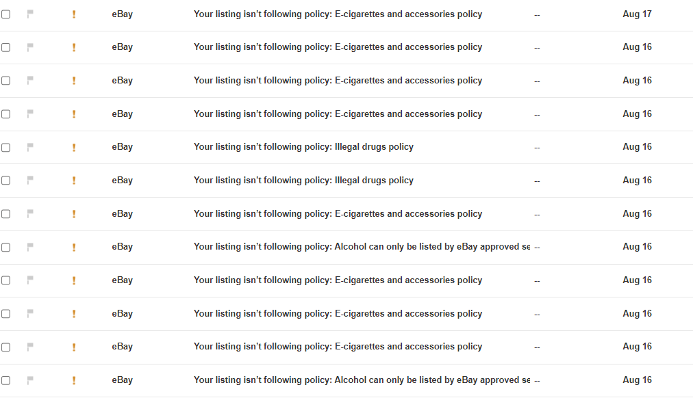693x398 pixels.
Task: Click flag icon on first Alcohol policy message
Action: point(30,247)
